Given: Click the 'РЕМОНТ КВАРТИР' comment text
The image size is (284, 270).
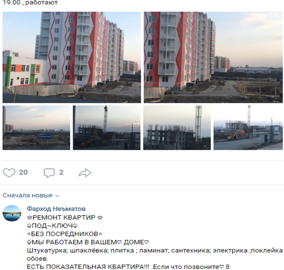Looking at the screenshot, I should click(x=65, y=217).
